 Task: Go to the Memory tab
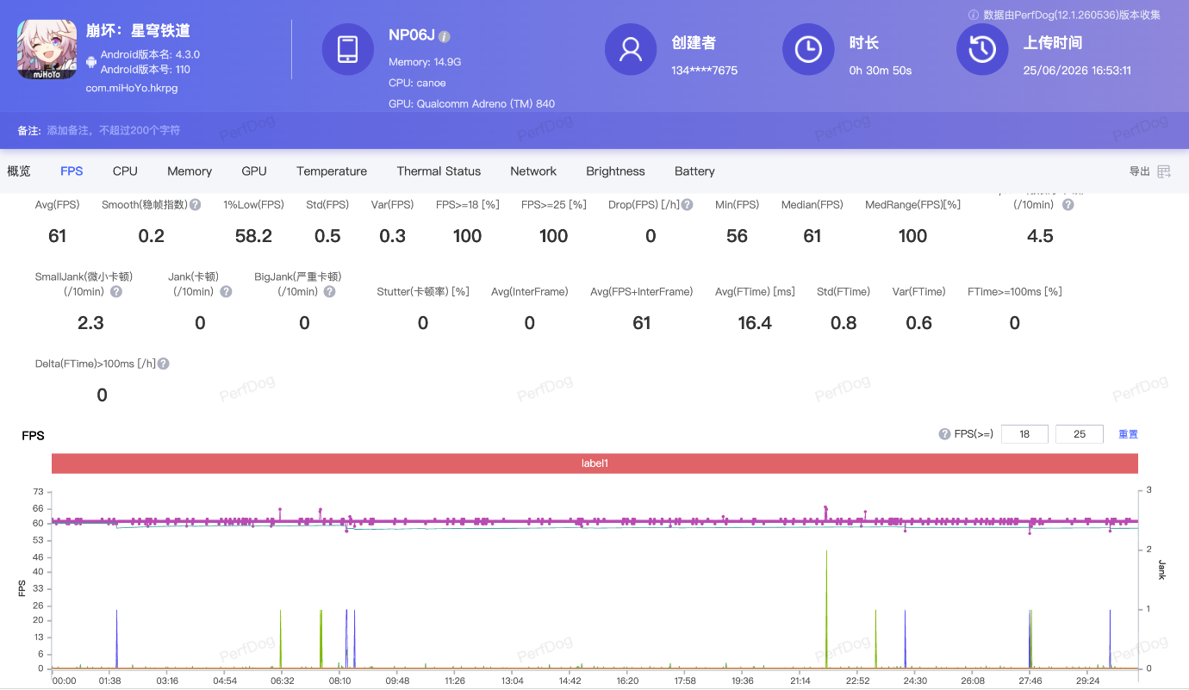tap(190, 171)
